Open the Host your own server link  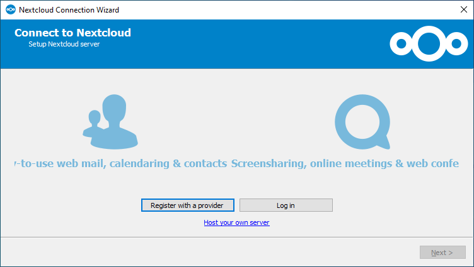pos(236,222)
